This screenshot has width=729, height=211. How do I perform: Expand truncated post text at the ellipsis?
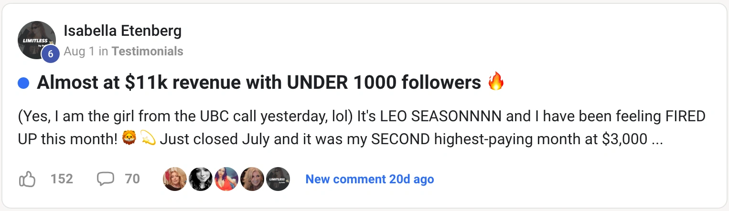click(657, 139)
